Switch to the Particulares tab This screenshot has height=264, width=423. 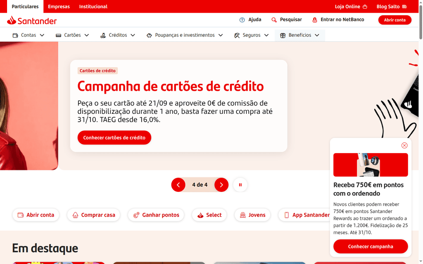coord(25,7)
